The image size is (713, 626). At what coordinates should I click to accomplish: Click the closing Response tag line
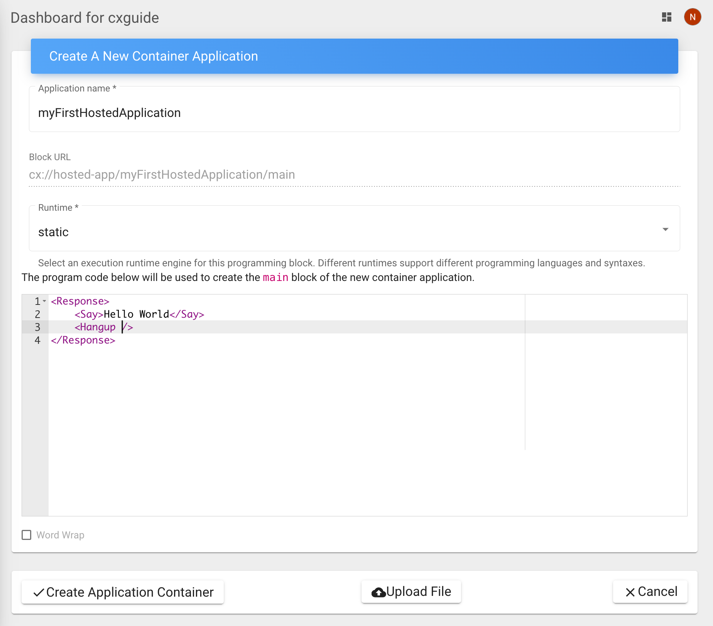point(83,340)
